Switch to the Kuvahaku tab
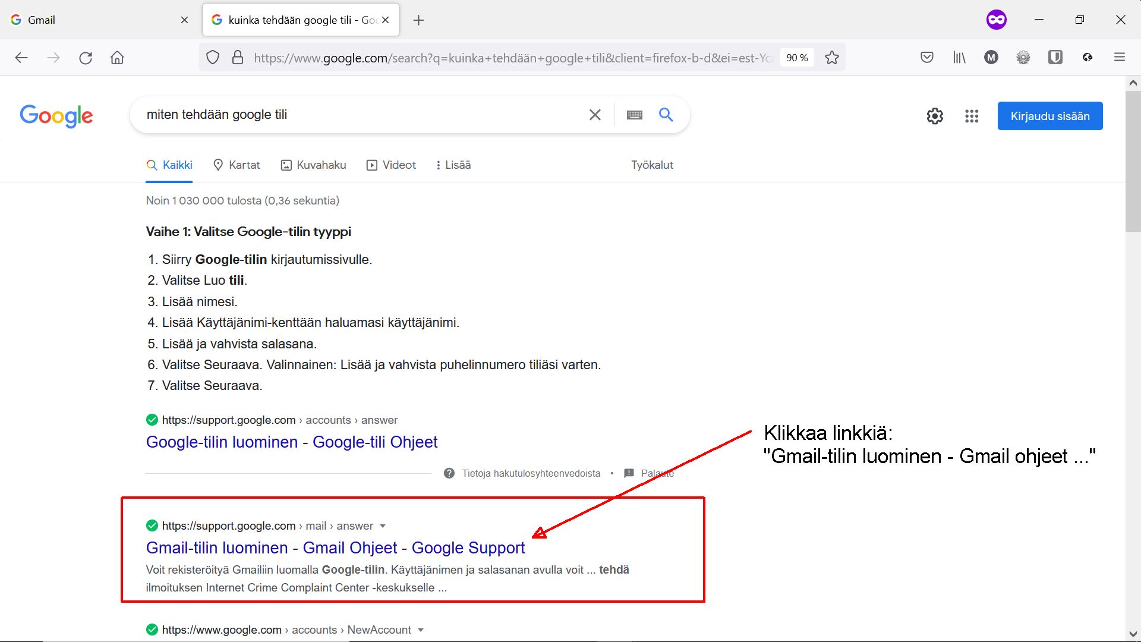Viewport: 1141px width, 642px height. pos(313,165)
